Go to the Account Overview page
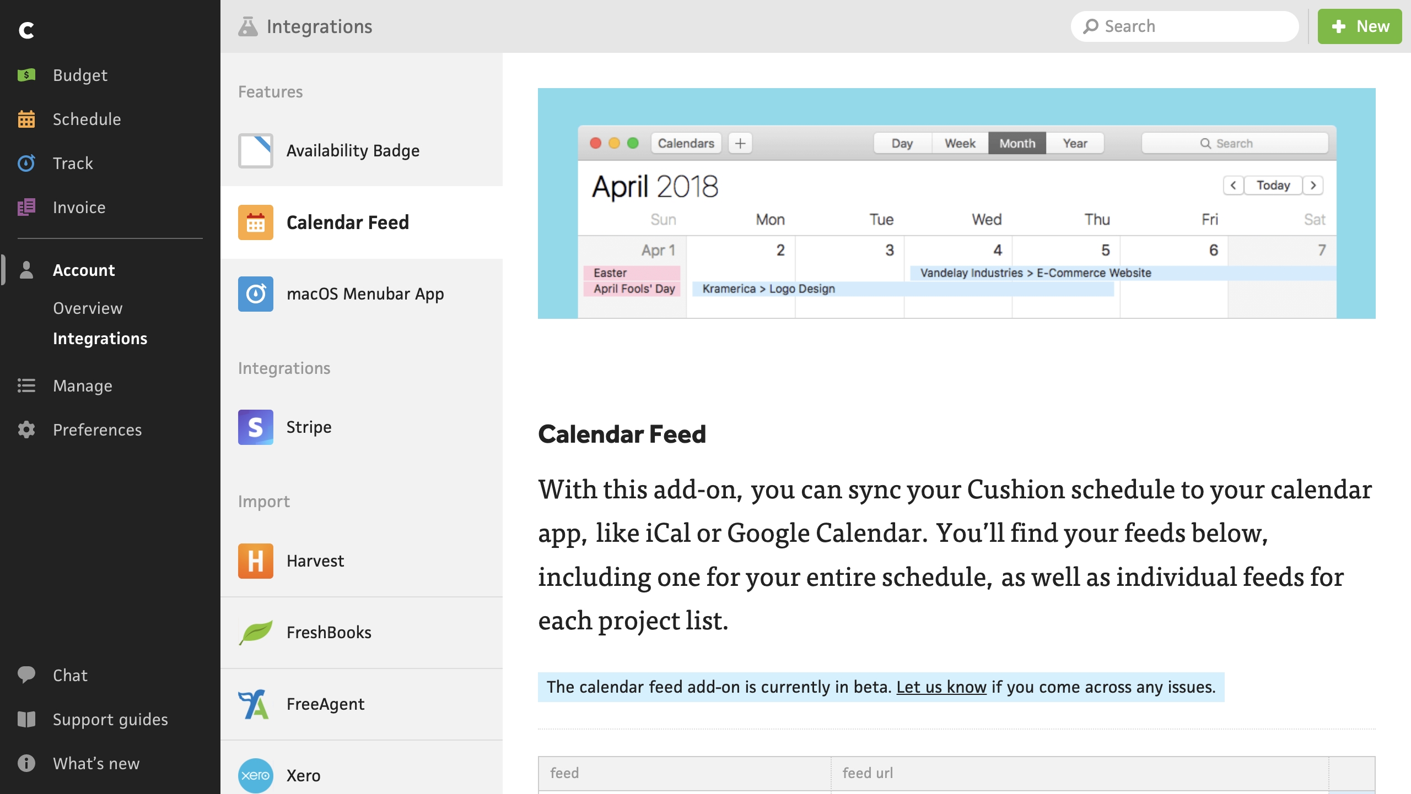The width and height of the screenshot is (1411, 794). click(x=88, y=308)
